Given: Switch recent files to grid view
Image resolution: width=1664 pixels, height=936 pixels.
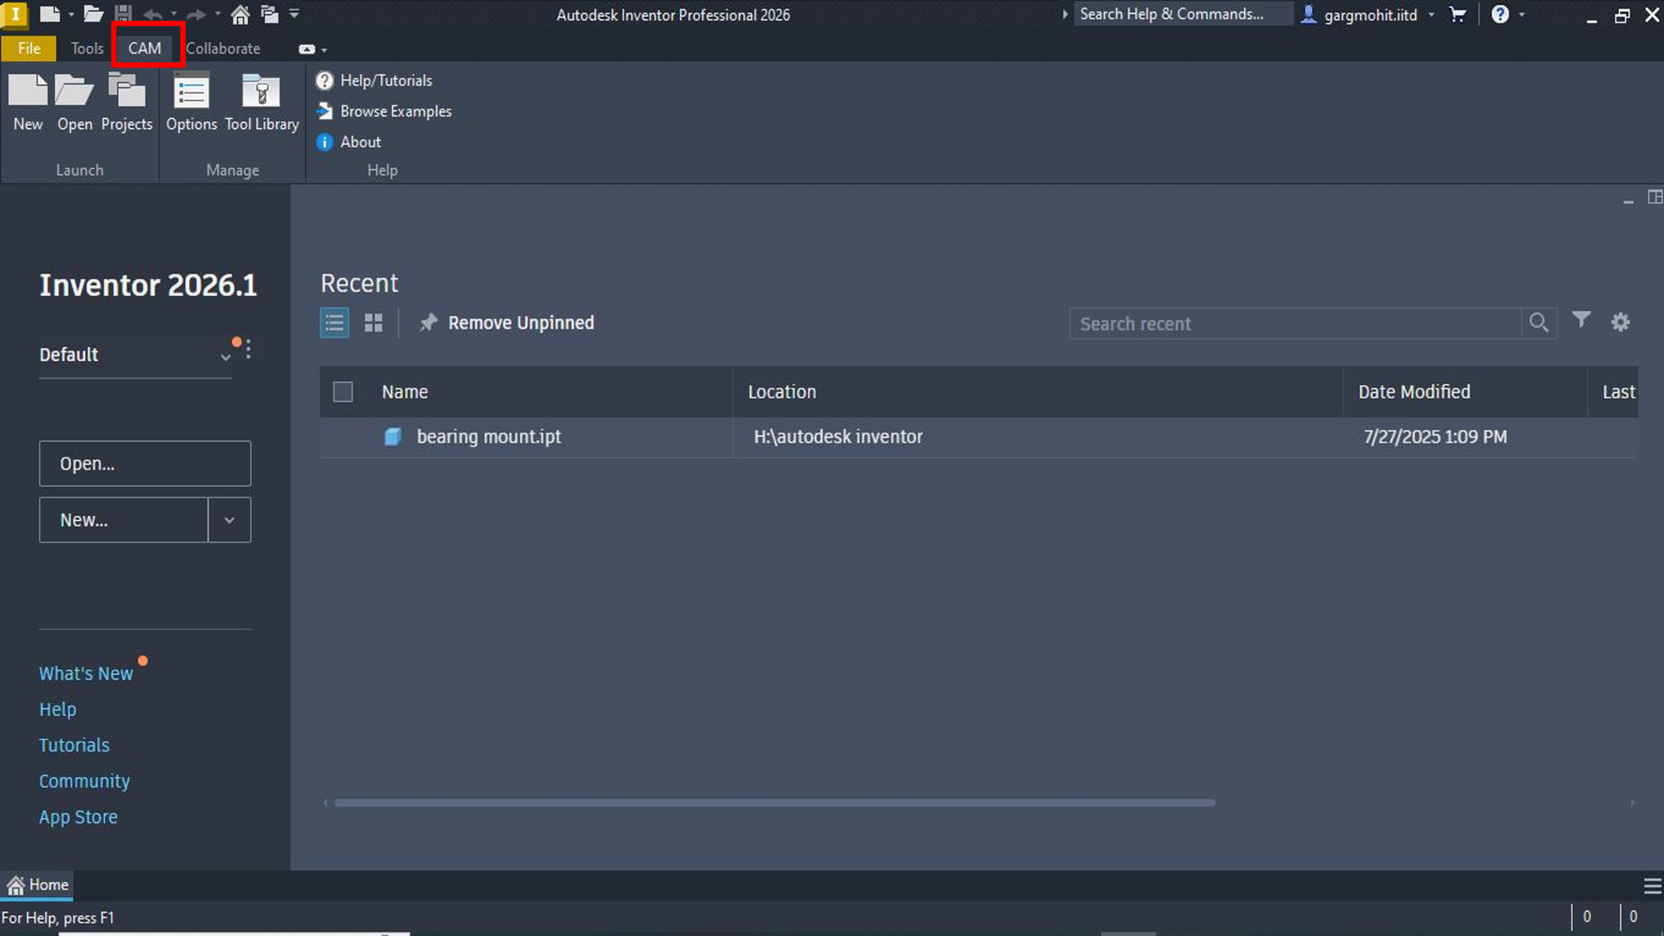Looking at the screenshot, I should tap(374, 323).
